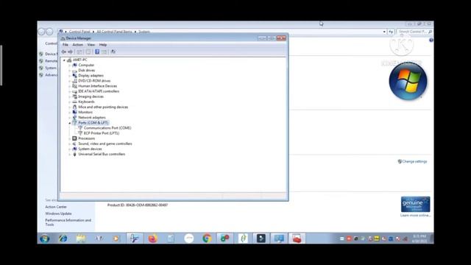Expand the Disk drives node

[x=69, y=71]
